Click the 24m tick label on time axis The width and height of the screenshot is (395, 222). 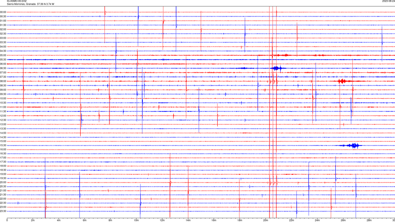[x=317, y=220]
